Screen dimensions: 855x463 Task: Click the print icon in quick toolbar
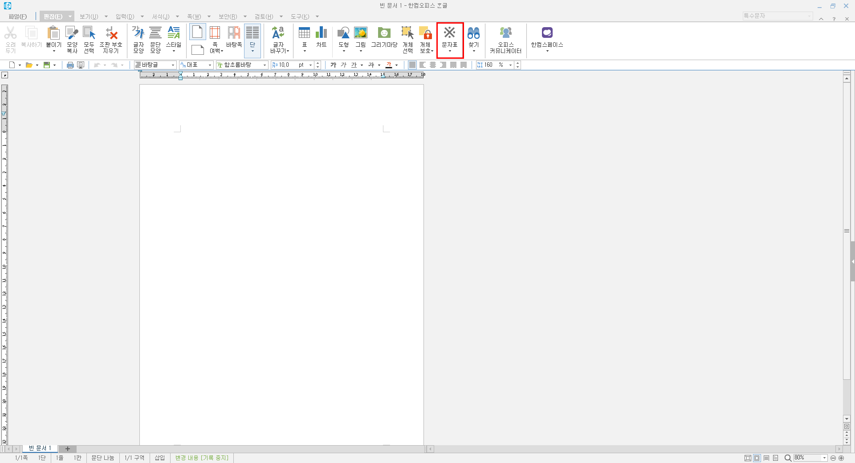[x=70, y=65]
